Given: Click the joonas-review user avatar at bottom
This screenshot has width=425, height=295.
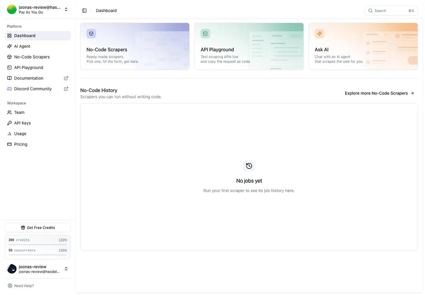Looking at the screenshot, I should 12,269.
